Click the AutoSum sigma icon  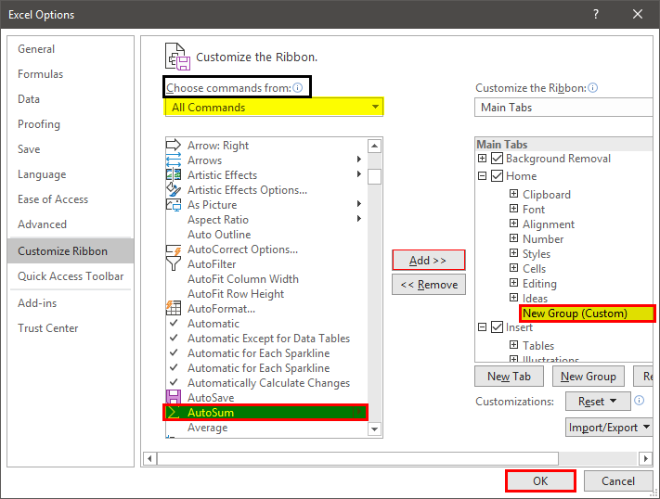(x=174, y=413)
